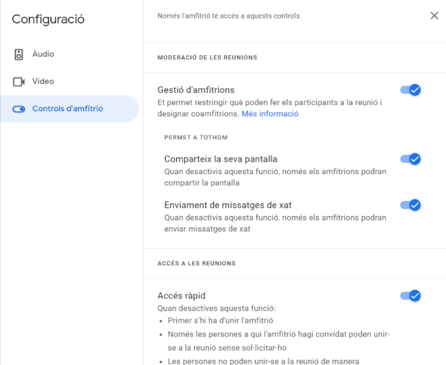Click the Permet a tothom subheading

(196, 137)
